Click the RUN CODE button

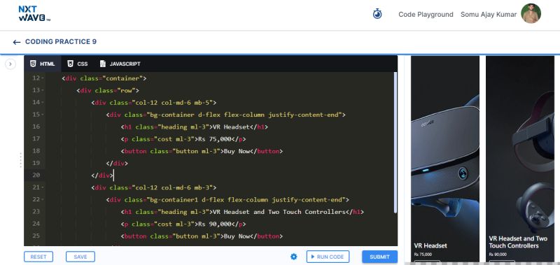328,257
